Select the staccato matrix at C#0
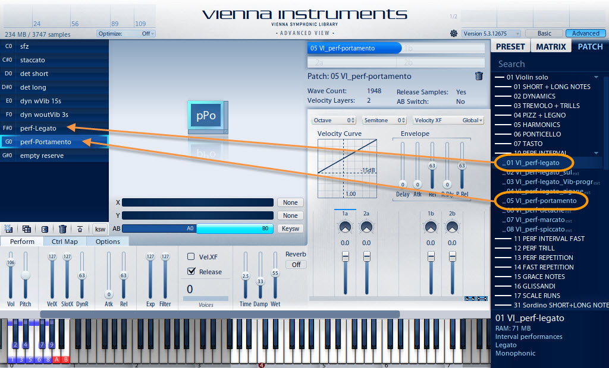 [x=54, y=60]
